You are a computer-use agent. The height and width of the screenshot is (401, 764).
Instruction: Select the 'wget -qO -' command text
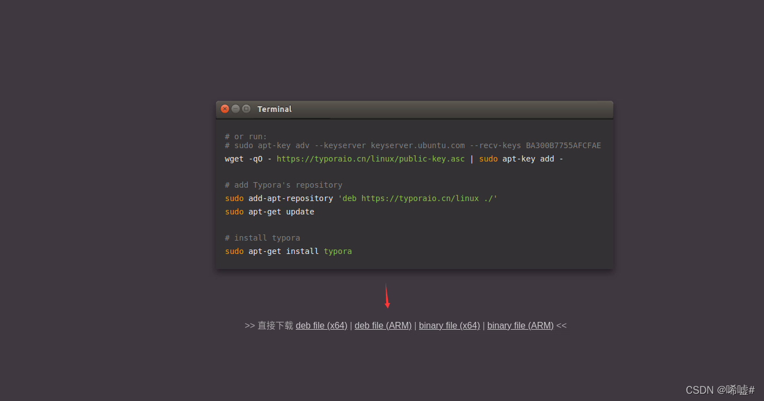click(248, 159)
